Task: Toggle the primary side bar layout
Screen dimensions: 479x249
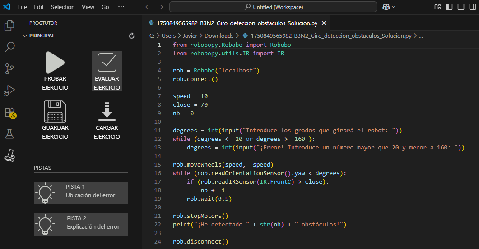Action: pos(449,7)
